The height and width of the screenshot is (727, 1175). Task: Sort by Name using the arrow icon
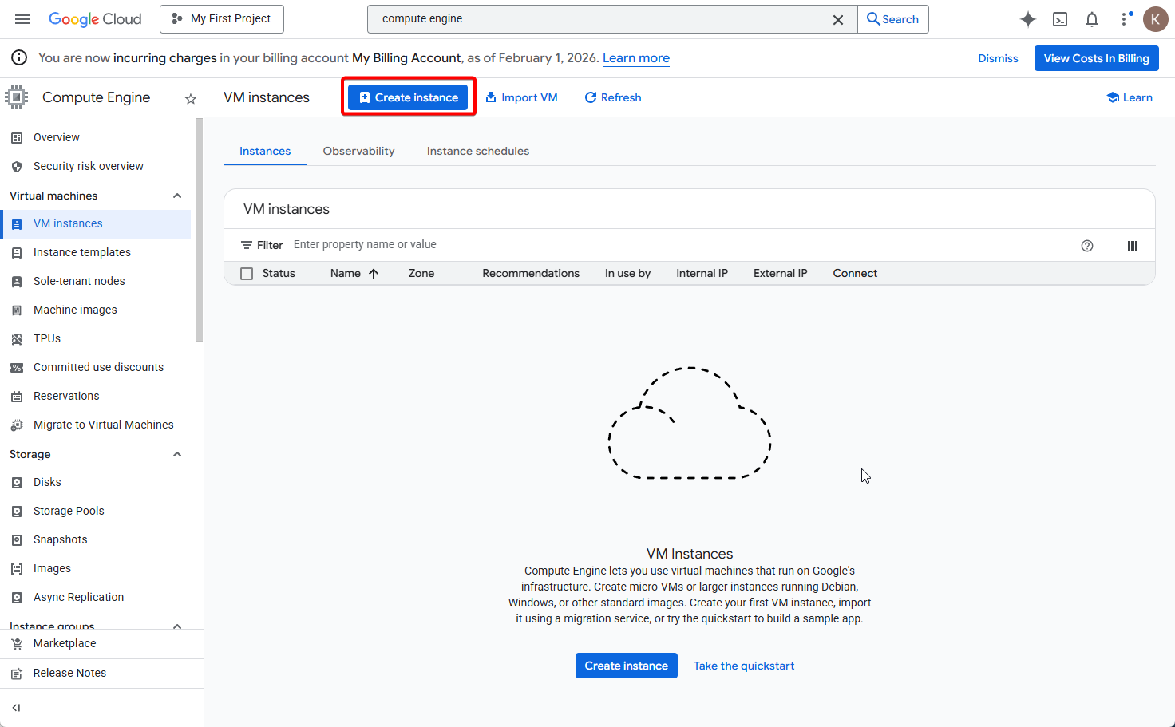tap(374, 274)
